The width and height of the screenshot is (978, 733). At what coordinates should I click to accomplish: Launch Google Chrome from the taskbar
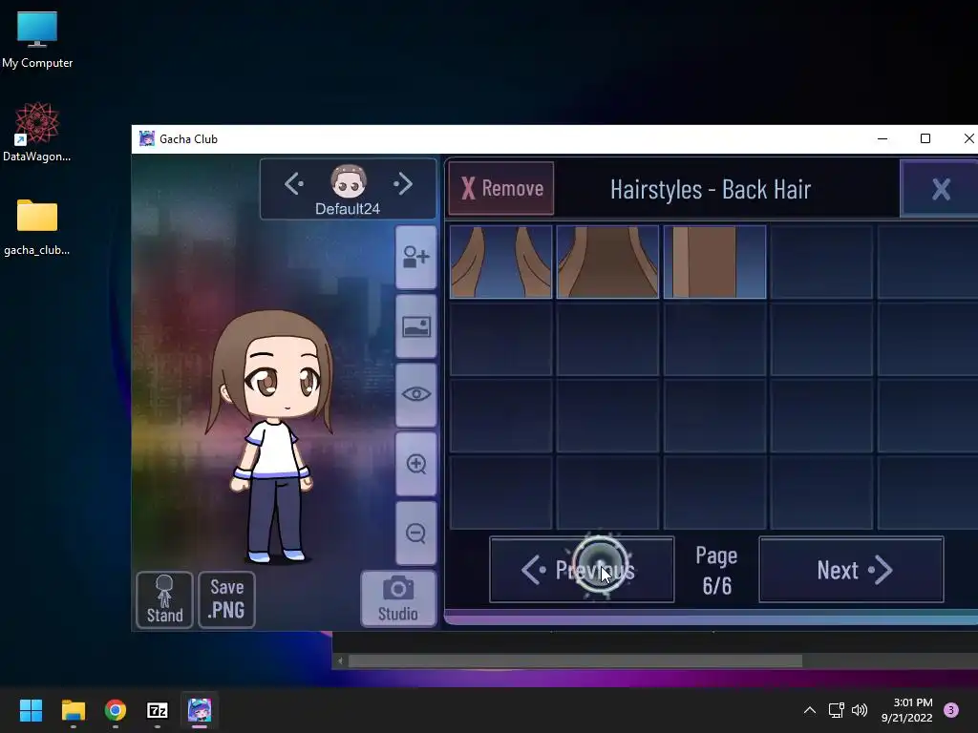(116, 710)
